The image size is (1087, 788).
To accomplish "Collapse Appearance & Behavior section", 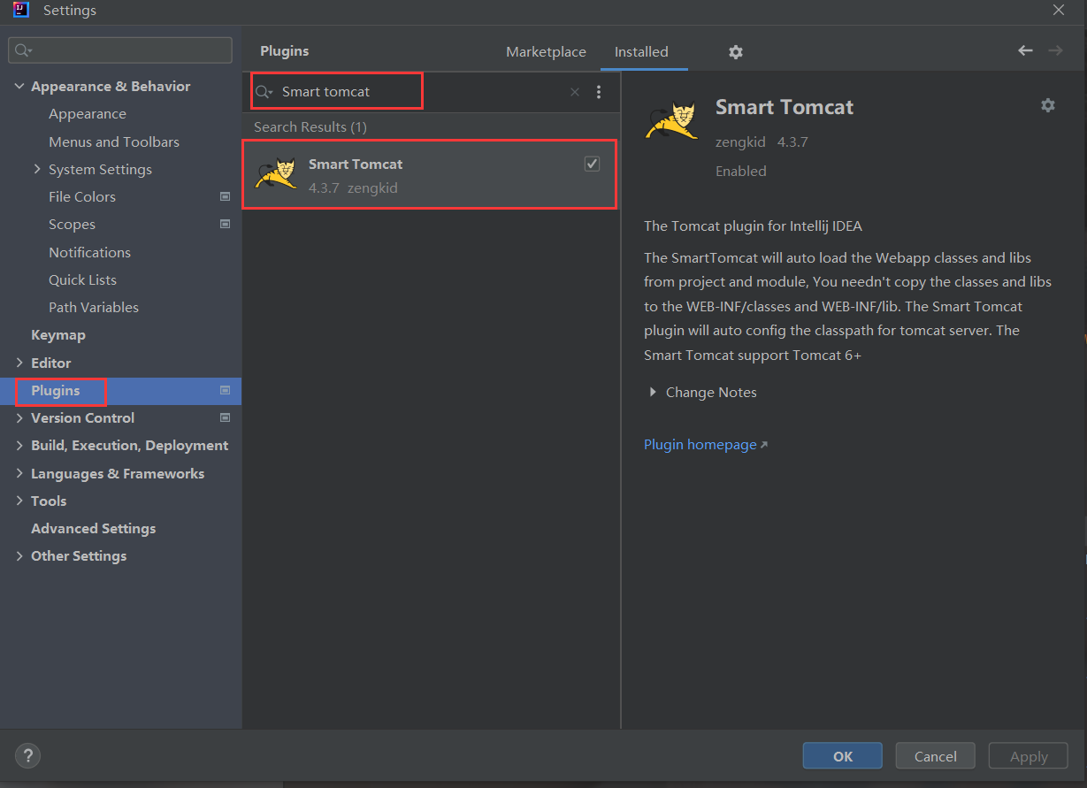I will click(19, 87).
